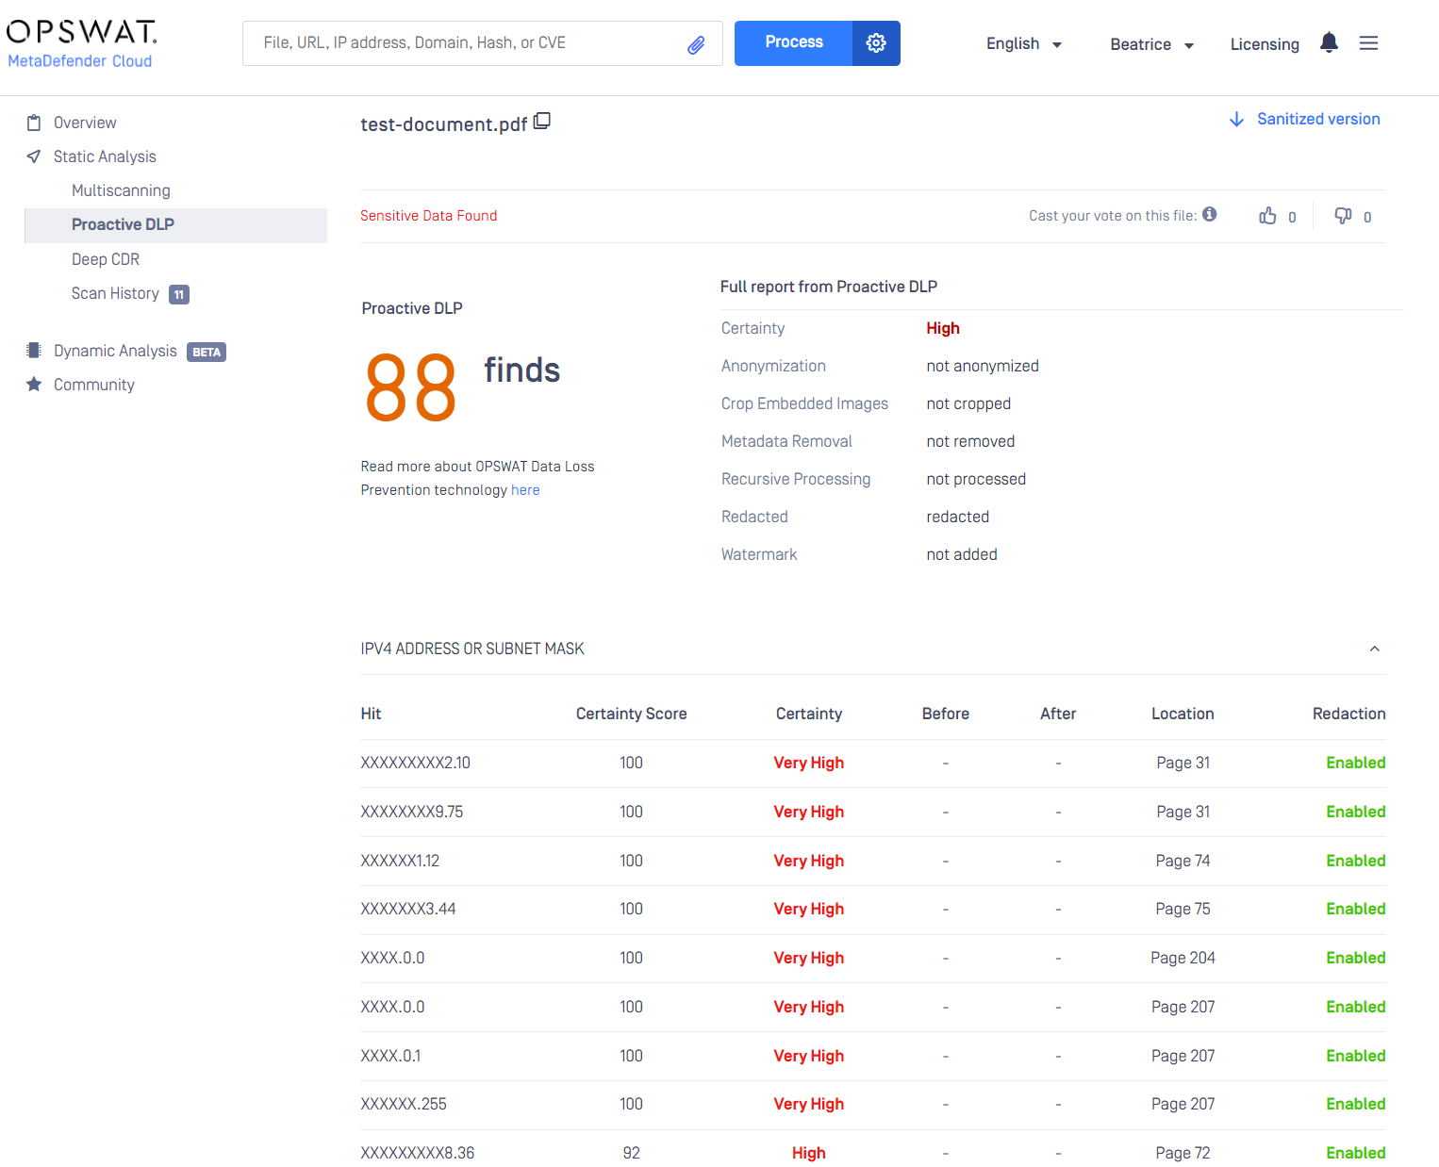
Task: Click Very High certainty in XXXXXX1.12 row
Action: tap(808, 861)
